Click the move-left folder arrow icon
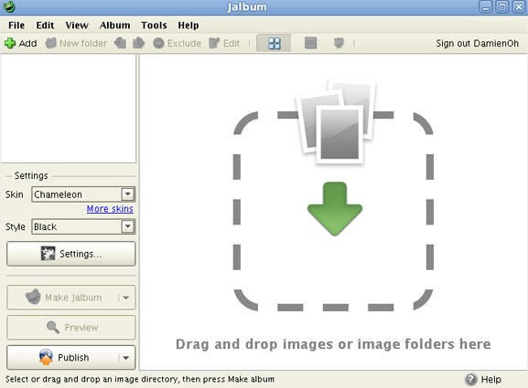Screen dimensions: 528x388 (120, 43)
